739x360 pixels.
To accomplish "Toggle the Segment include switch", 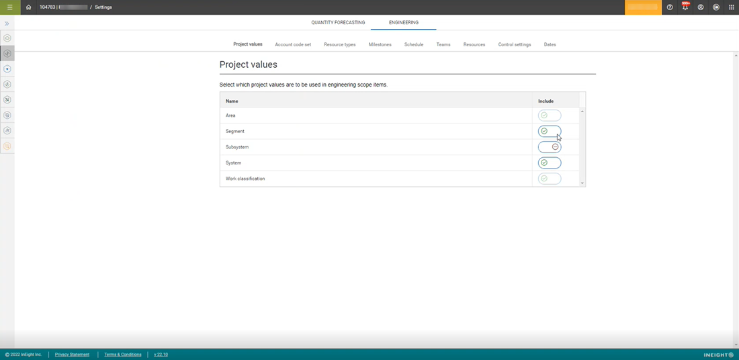I will pyautogui.click(x=549, y=131).
